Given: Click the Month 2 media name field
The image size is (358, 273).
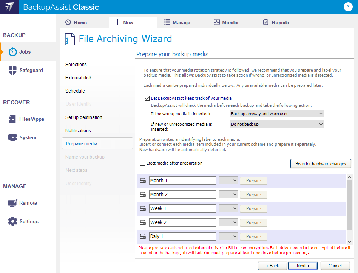Looking at the screenshot, I should click(182, 194).
